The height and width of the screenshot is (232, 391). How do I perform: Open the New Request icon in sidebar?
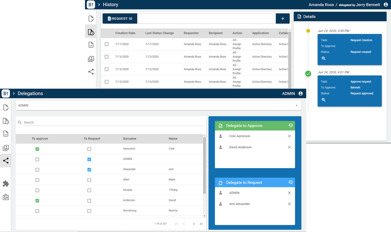click(6, 108)
